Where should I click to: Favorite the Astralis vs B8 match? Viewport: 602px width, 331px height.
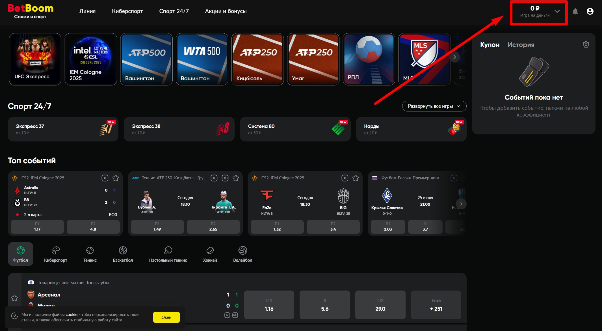116,178
